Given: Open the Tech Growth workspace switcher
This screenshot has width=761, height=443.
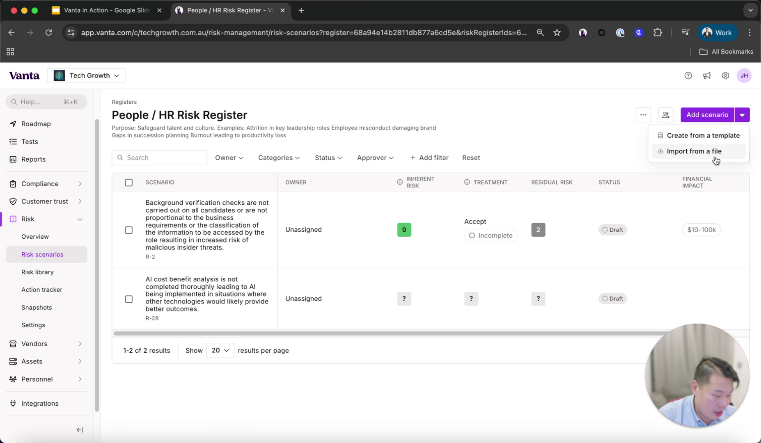Looking at the screenshot, I should [86, 75].
